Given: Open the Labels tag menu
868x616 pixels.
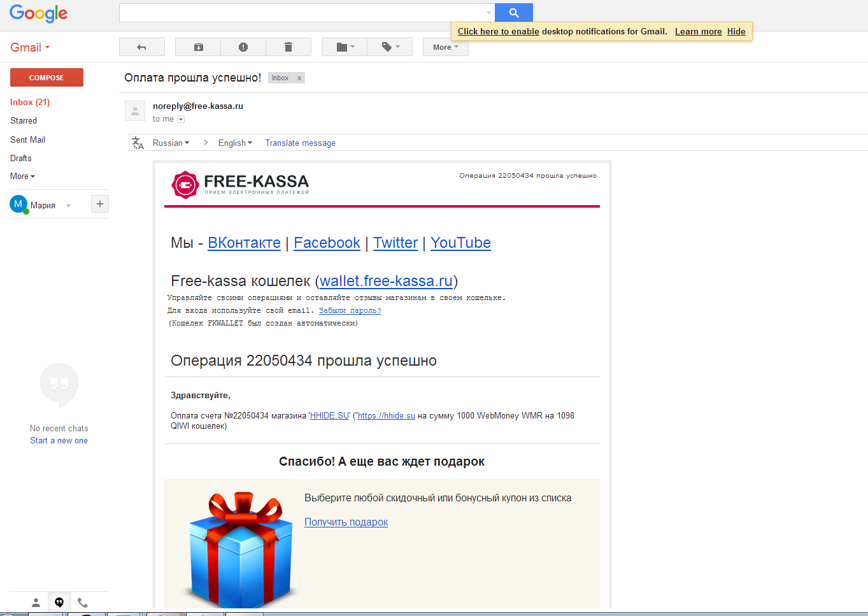Looking at the screenshot, I should 390,47.
